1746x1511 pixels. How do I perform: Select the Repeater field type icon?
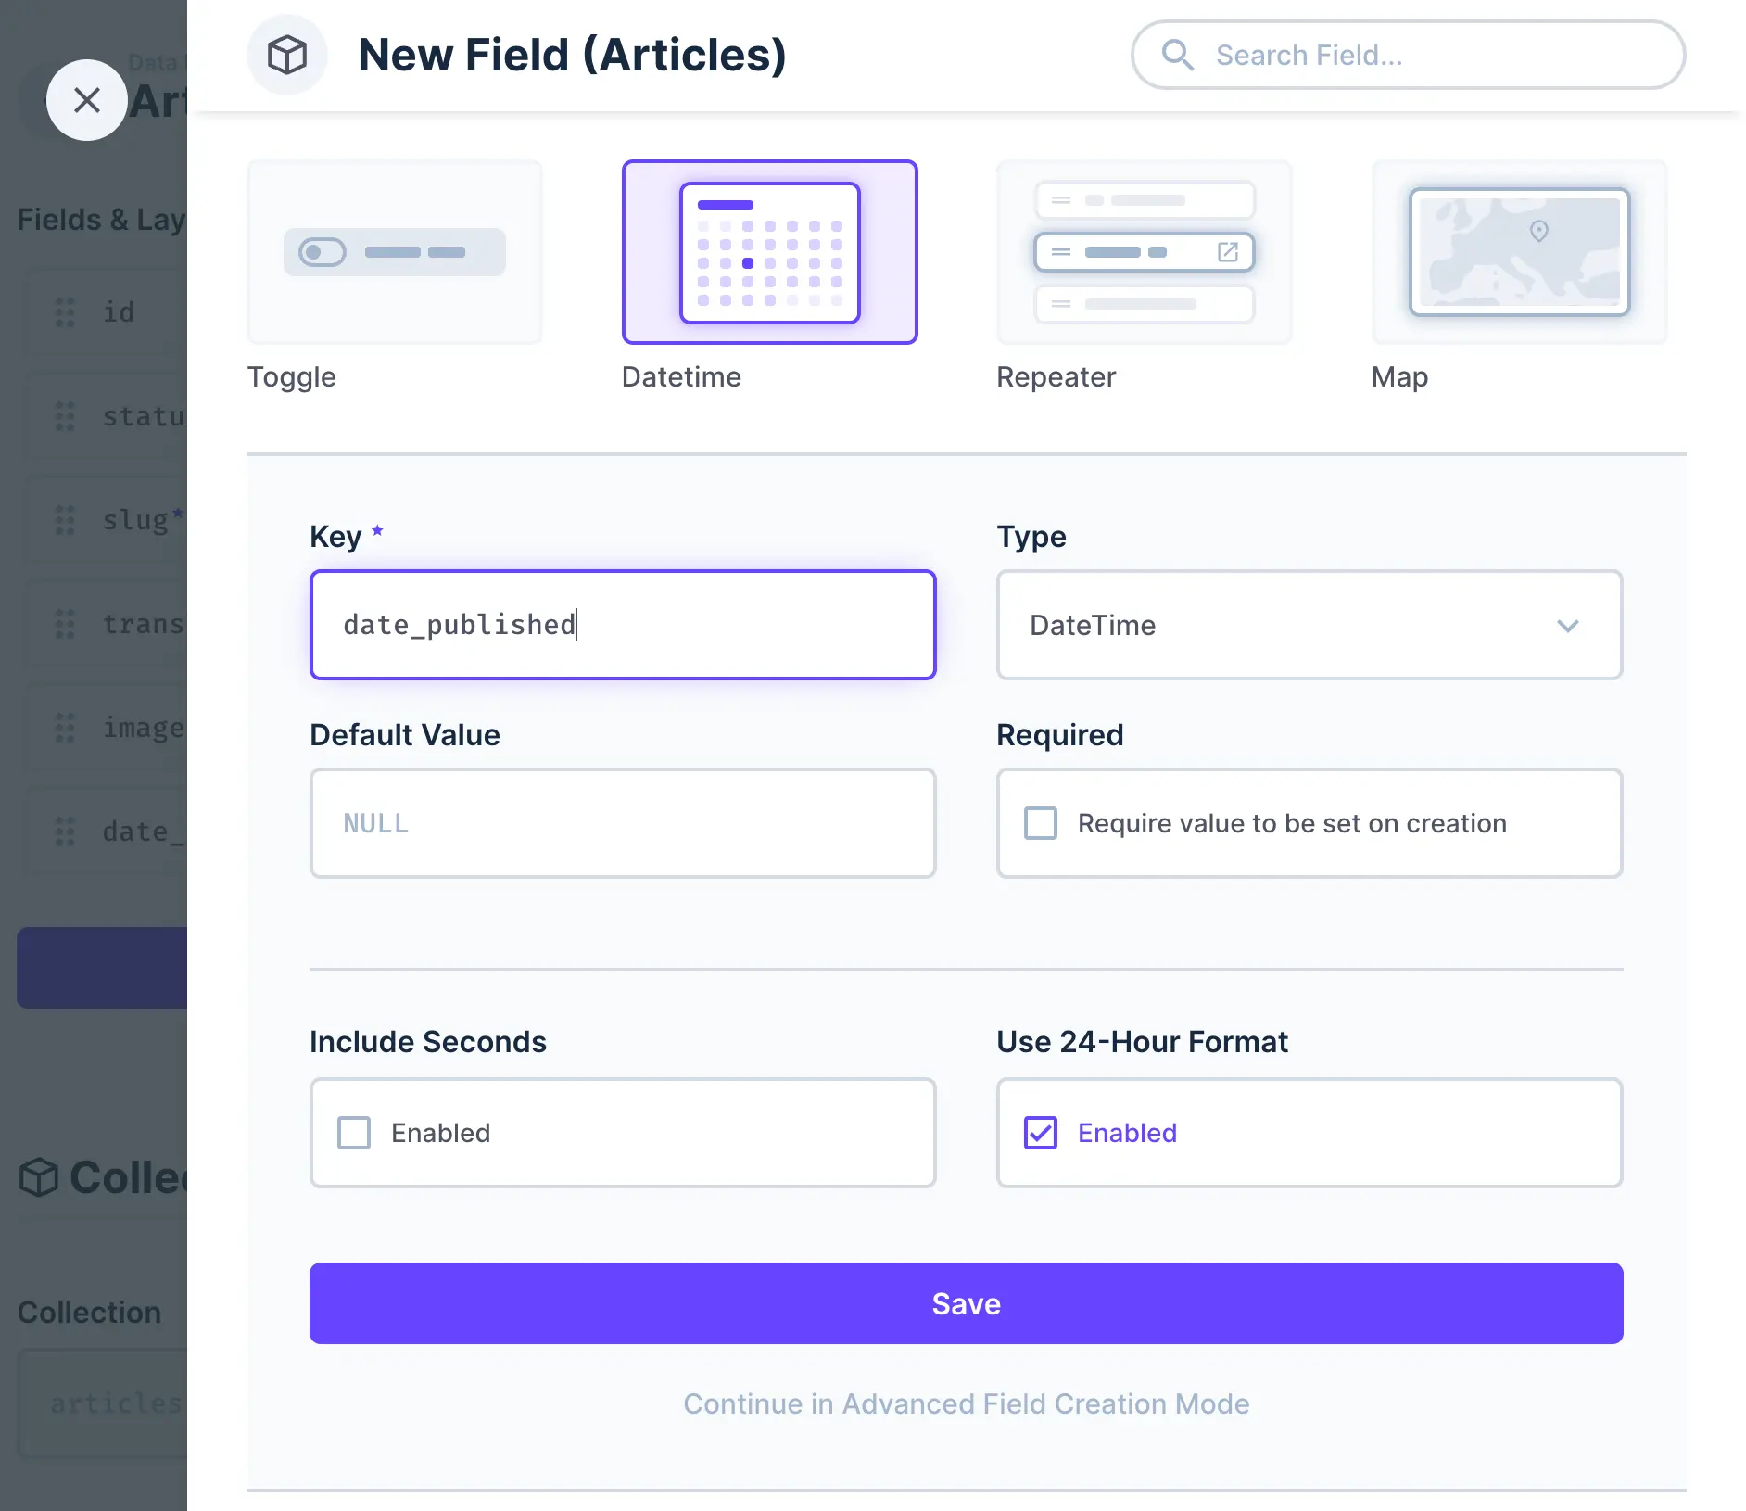(1144, 252)
